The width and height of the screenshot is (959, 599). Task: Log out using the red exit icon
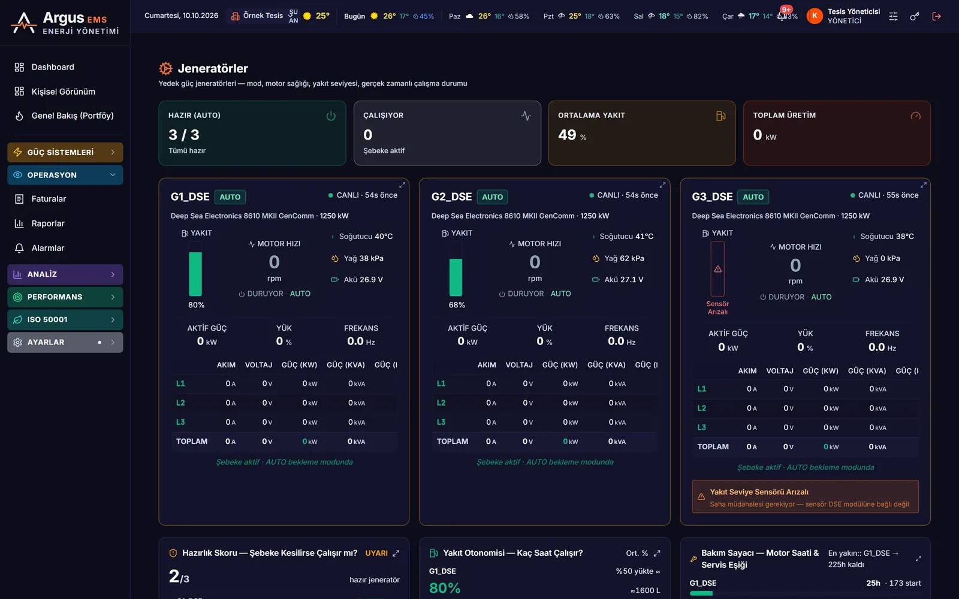937,16
